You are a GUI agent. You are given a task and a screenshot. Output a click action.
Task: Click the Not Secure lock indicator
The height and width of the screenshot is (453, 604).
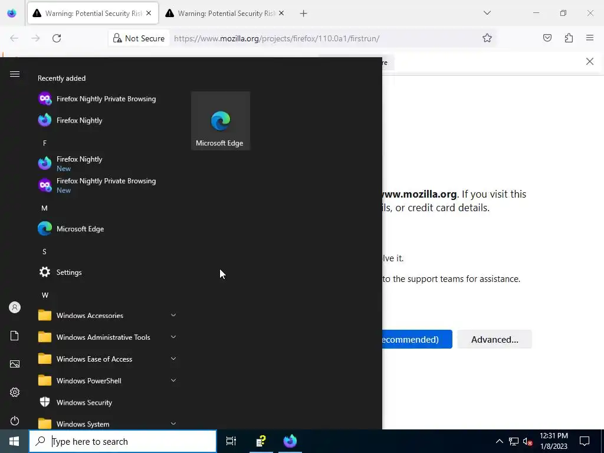click(x=139, y=38)
